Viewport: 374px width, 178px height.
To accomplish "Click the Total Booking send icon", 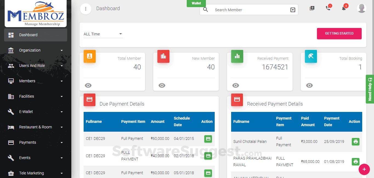I will pyautogui.click(x=311, y=56).
